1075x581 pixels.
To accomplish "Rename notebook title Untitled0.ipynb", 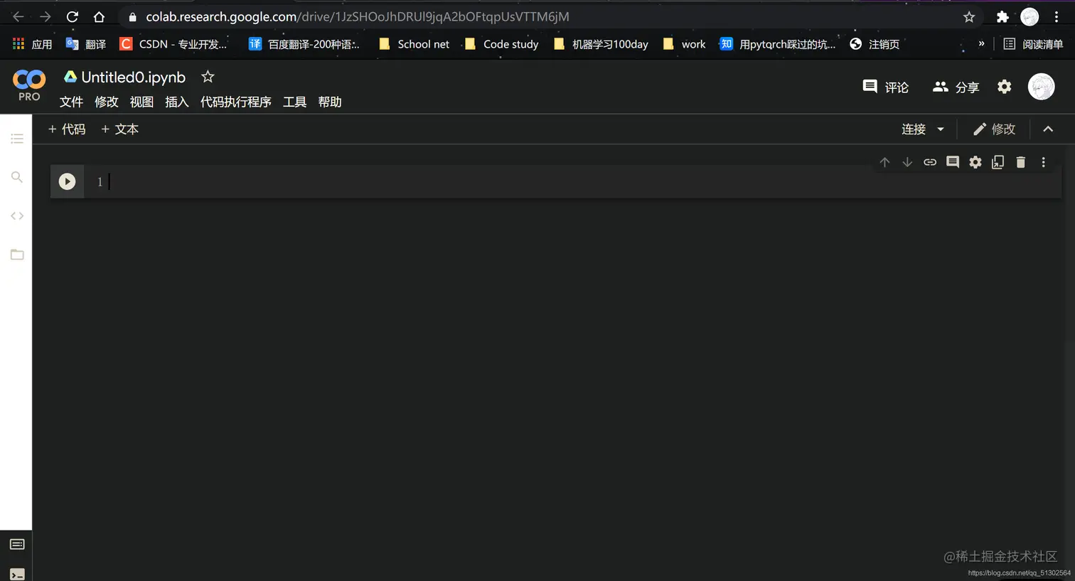I will [133, 77].
